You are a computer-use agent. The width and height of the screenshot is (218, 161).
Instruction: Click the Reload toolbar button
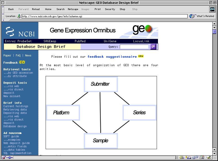(x=36, y=9)
